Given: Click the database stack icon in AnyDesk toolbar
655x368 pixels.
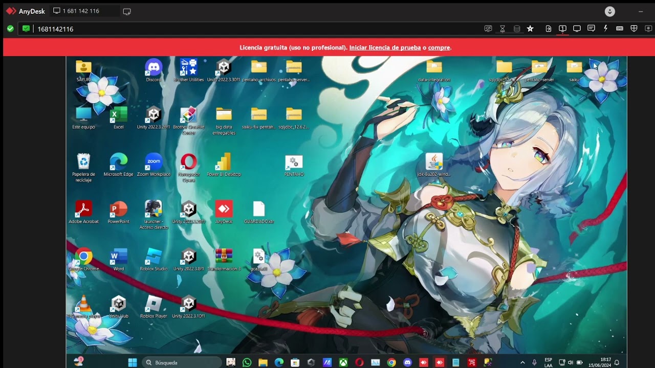Looking at the screenshot, I should click(x=517, y=29).
